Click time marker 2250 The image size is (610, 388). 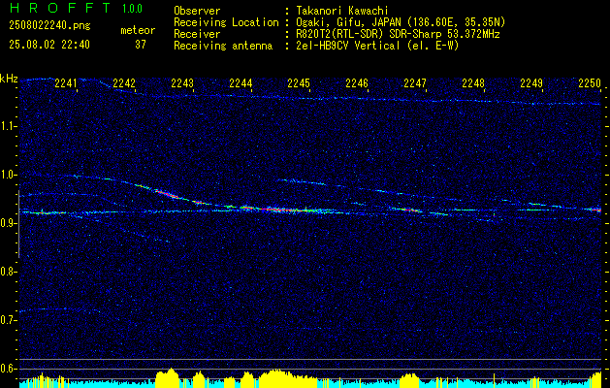point(590,82)
